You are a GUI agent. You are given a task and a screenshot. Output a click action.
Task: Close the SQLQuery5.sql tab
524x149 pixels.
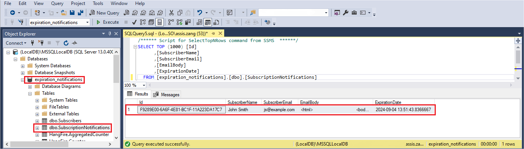pos(220,34)
